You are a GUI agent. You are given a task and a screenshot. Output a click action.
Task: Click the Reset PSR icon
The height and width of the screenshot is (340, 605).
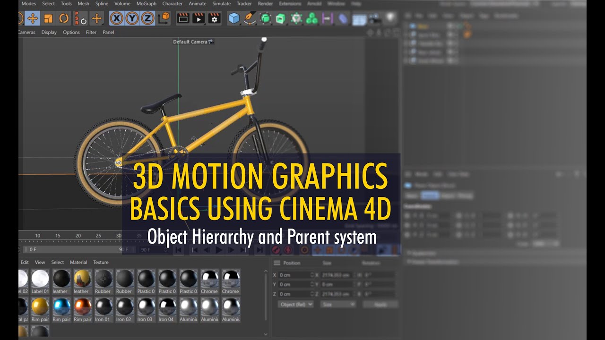(80, 18)
